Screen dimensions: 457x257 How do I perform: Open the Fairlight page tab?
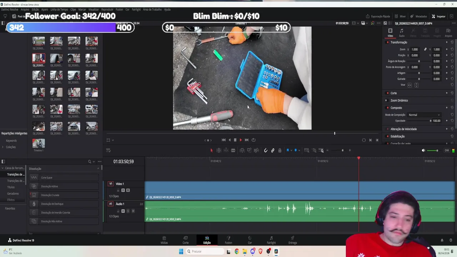[271, 240]
